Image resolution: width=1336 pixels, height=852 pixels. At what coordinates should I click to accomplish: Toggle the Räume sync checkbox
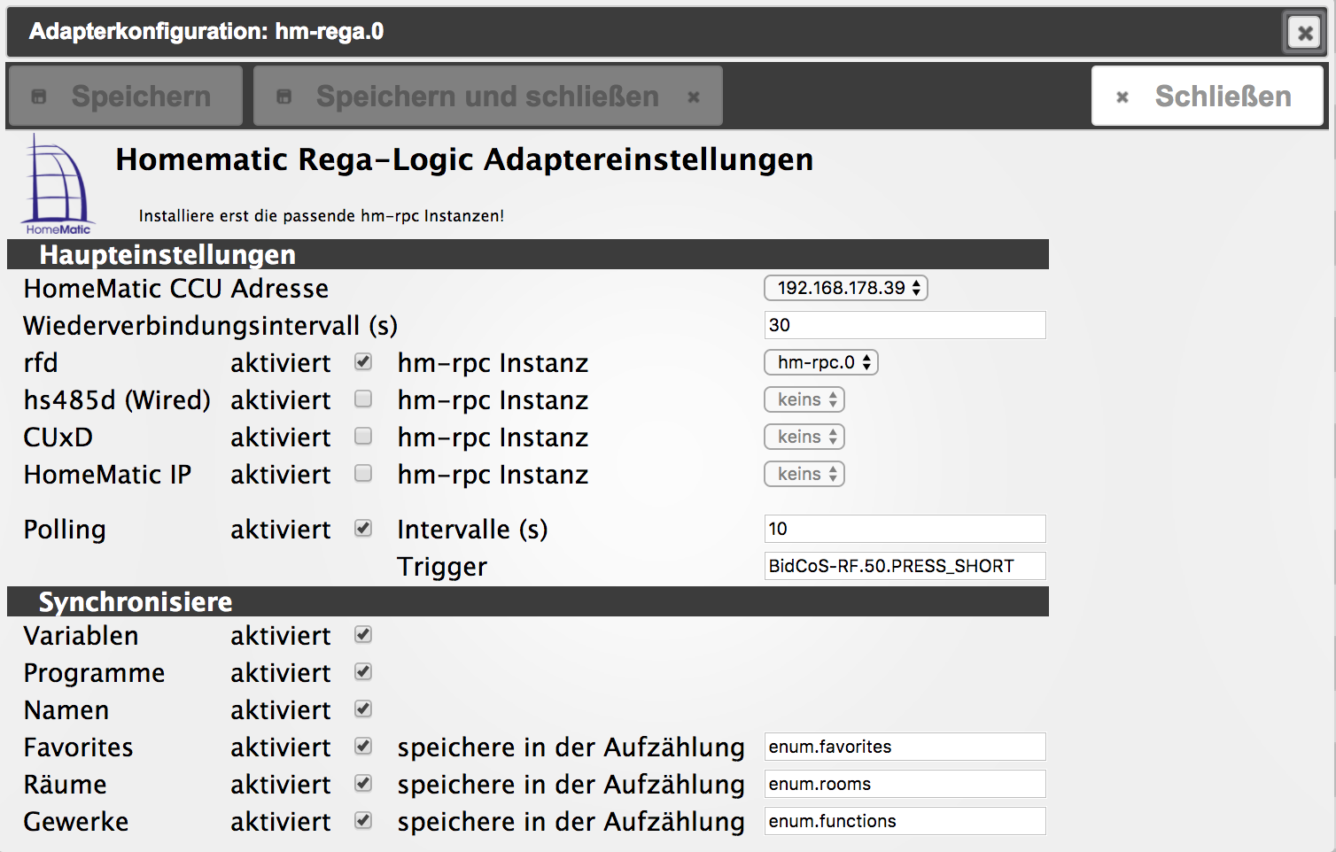point(363,783)
